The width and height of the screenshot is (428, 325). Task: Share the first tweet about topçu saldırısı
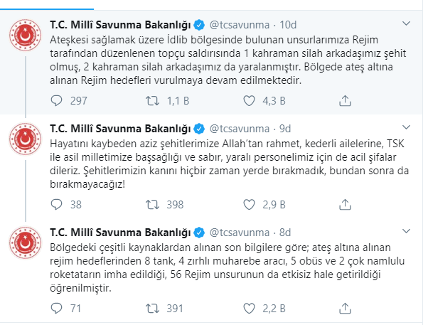[x=345, y=101]
